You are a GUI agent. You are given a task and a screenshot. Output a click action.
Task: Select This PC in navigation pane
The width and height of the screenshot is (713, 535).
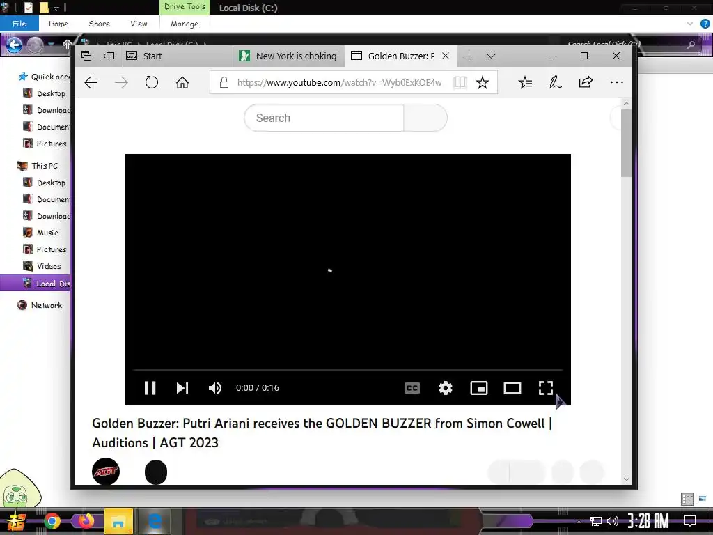[x=38, y=166]
